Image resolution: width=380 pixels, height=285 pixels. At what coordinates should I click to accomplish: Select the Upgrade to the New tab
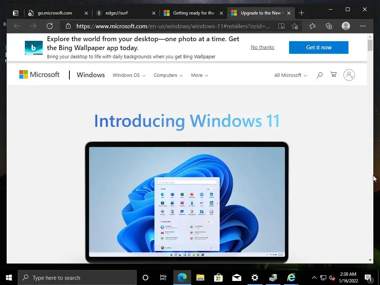261,13
